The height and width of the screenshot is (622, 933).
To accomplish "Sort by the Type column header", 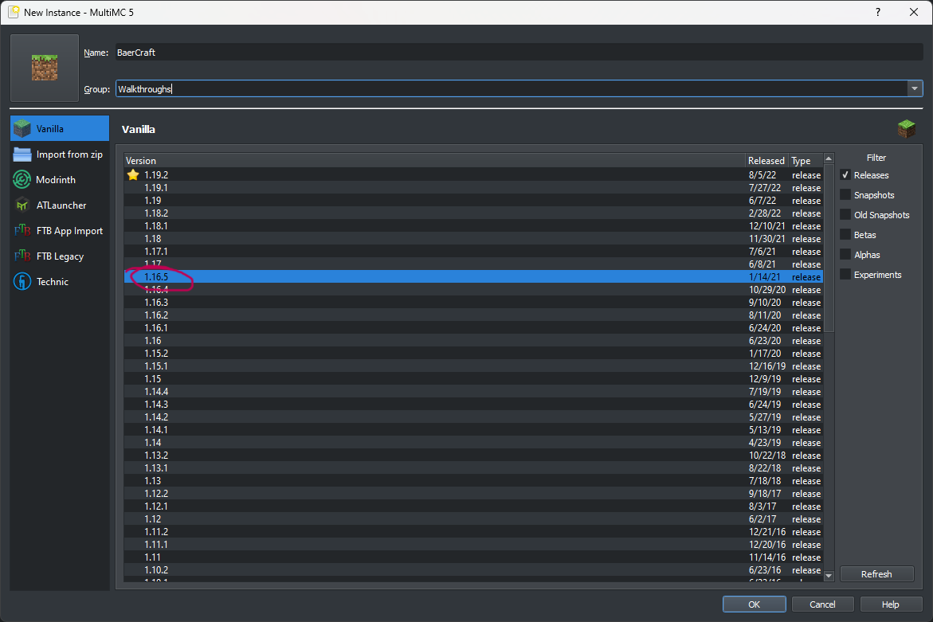I will click(x=805, y=161).
